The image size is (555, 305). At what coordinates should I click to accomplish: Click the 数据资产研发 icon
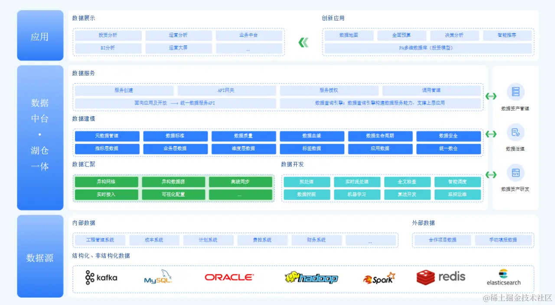coord(516,172)
